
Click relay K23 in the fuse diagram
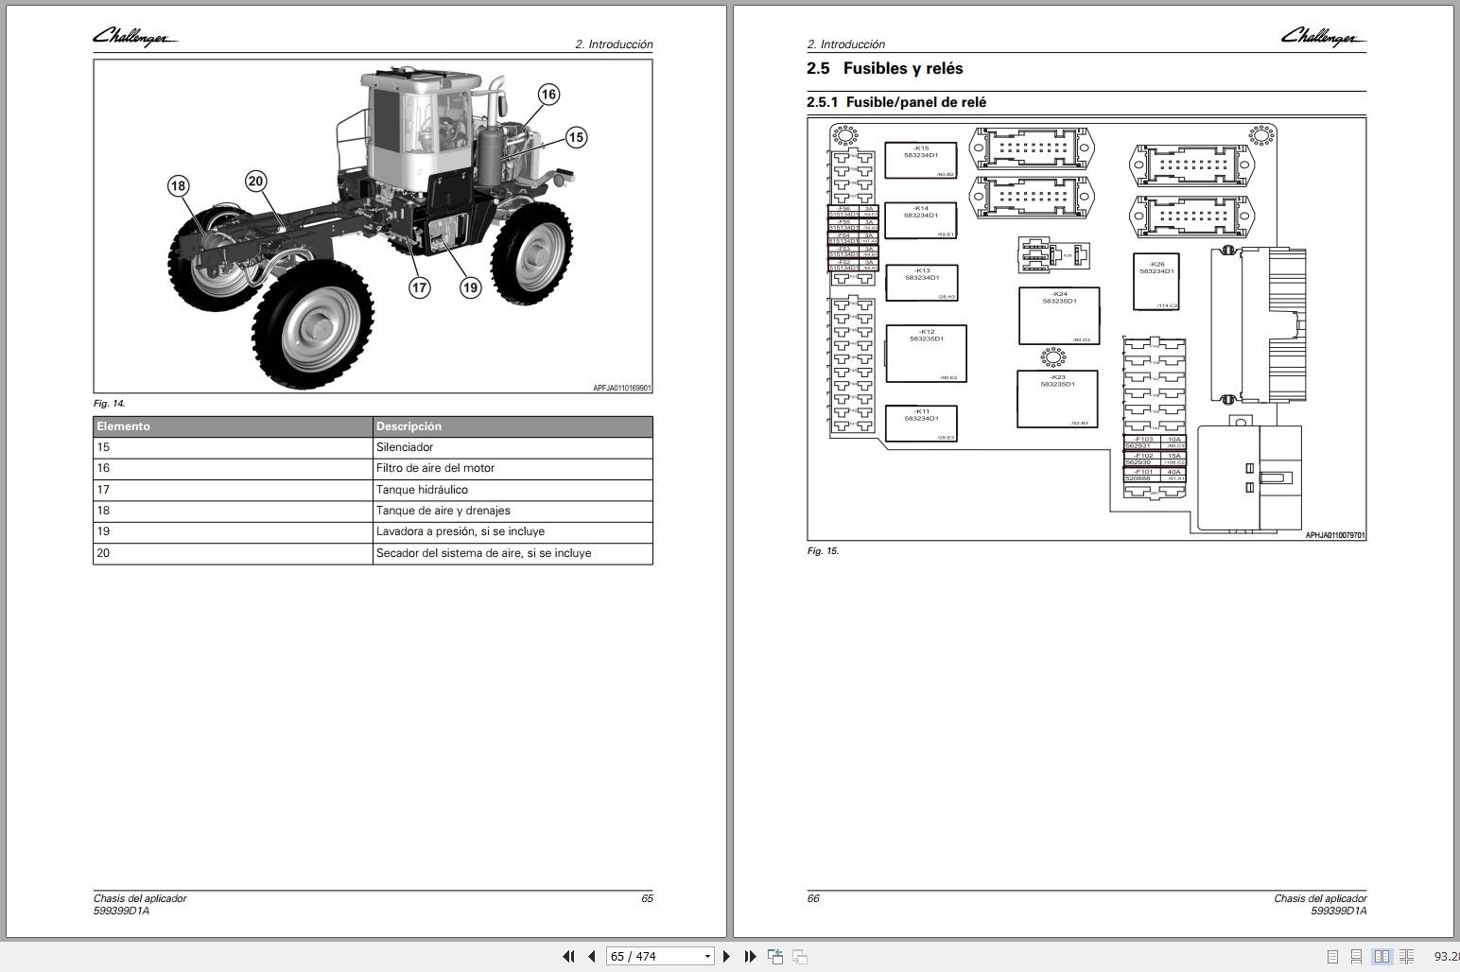[x=1057, y=399]
